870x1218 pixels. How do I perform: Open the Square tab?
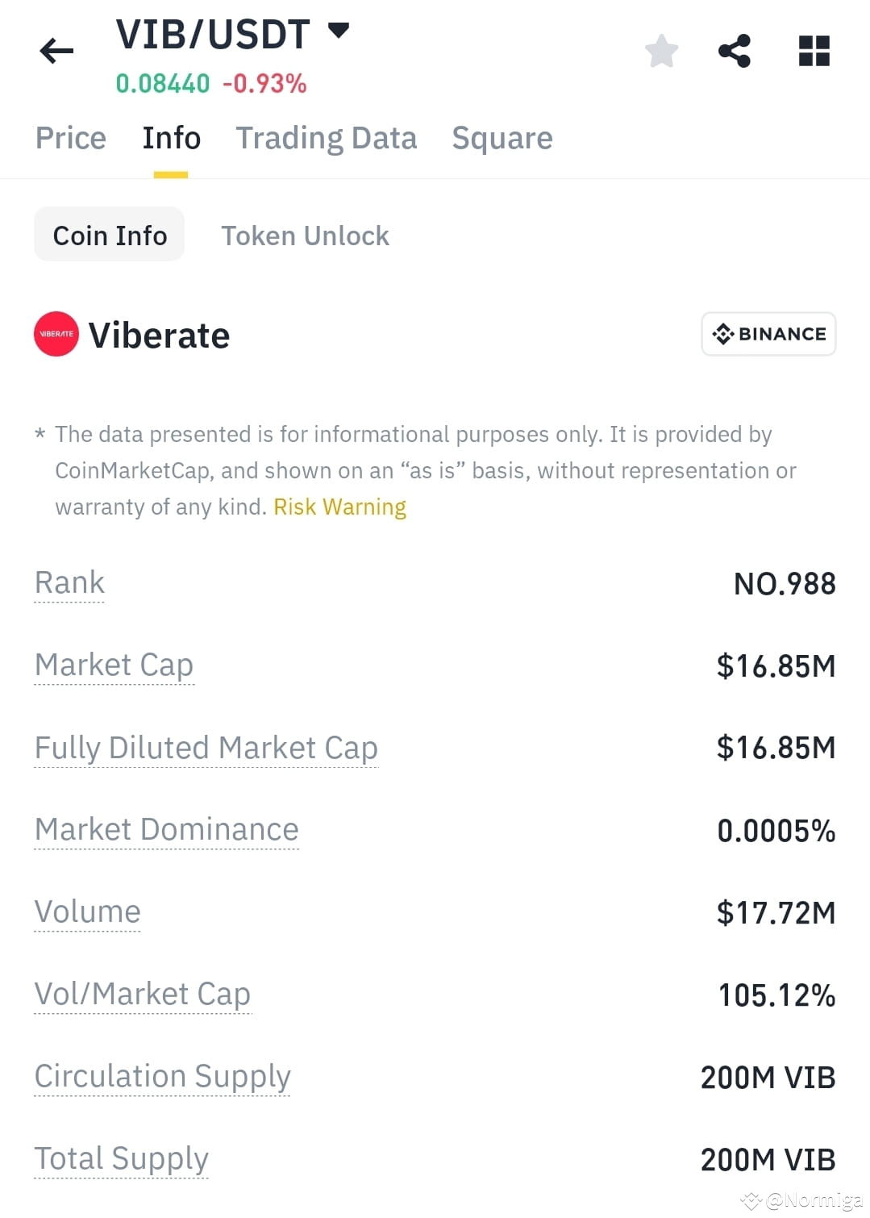click(x=502, y=137)
